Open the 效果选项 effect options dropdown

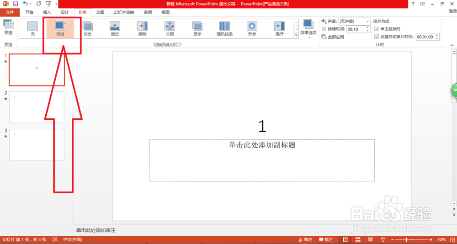pos(308,29)
